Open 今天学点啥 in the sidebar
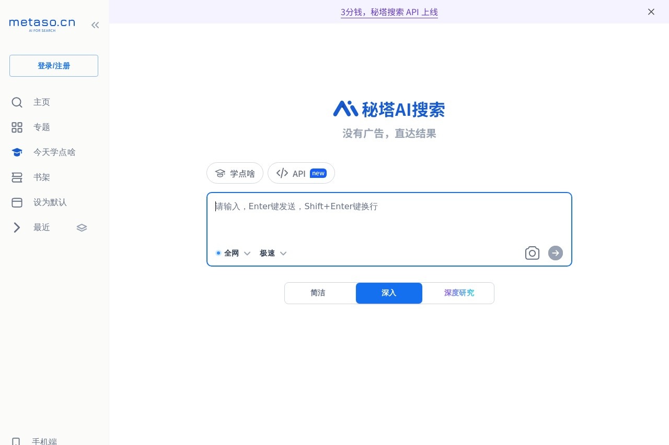The height and width of the screenshot is (445, 669). (x=54, y=152)
